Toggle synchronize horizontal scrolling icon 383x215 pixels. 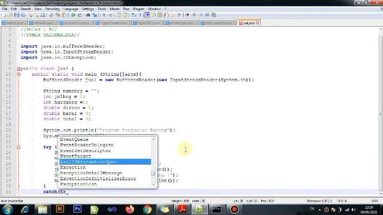pos(125,15)
